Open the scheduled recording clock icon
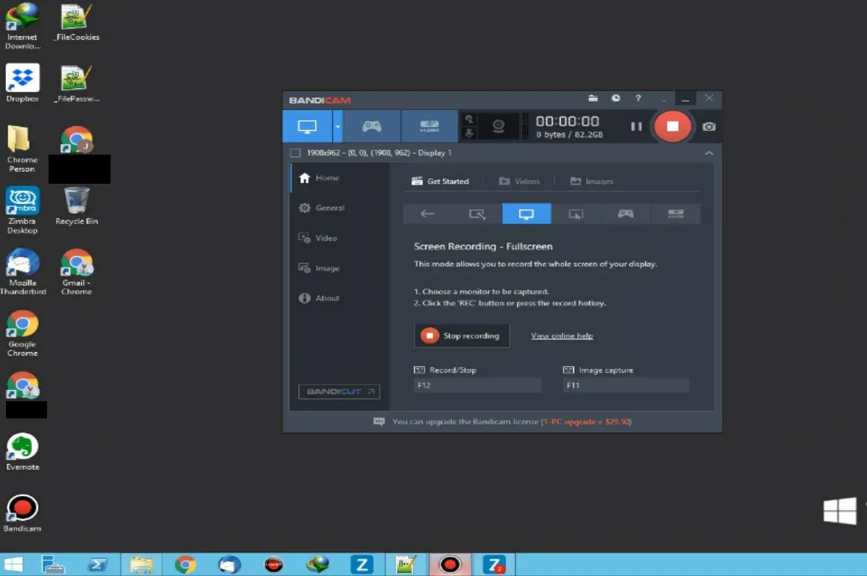867x576 pixels. click(x=615, y=99)
